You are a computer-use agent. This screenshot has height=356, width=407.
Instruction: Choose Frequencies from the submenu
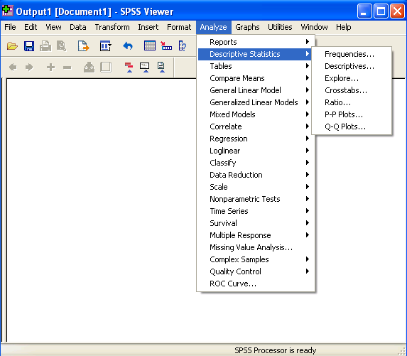(x=352, y=54)
